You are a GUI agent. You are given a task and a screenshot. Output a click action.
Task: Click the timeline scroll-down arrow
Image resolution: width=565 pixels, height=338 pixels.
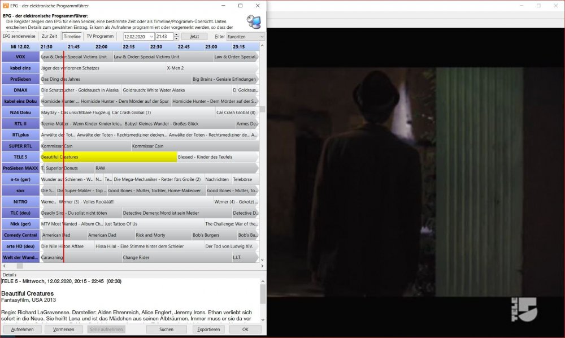click(262, 260)
